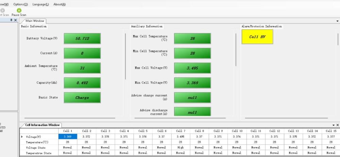This screenshot has width=340, height=157.
Task: Open Cell Information Window dropdown arrow
Action: (x=334, y=125)
